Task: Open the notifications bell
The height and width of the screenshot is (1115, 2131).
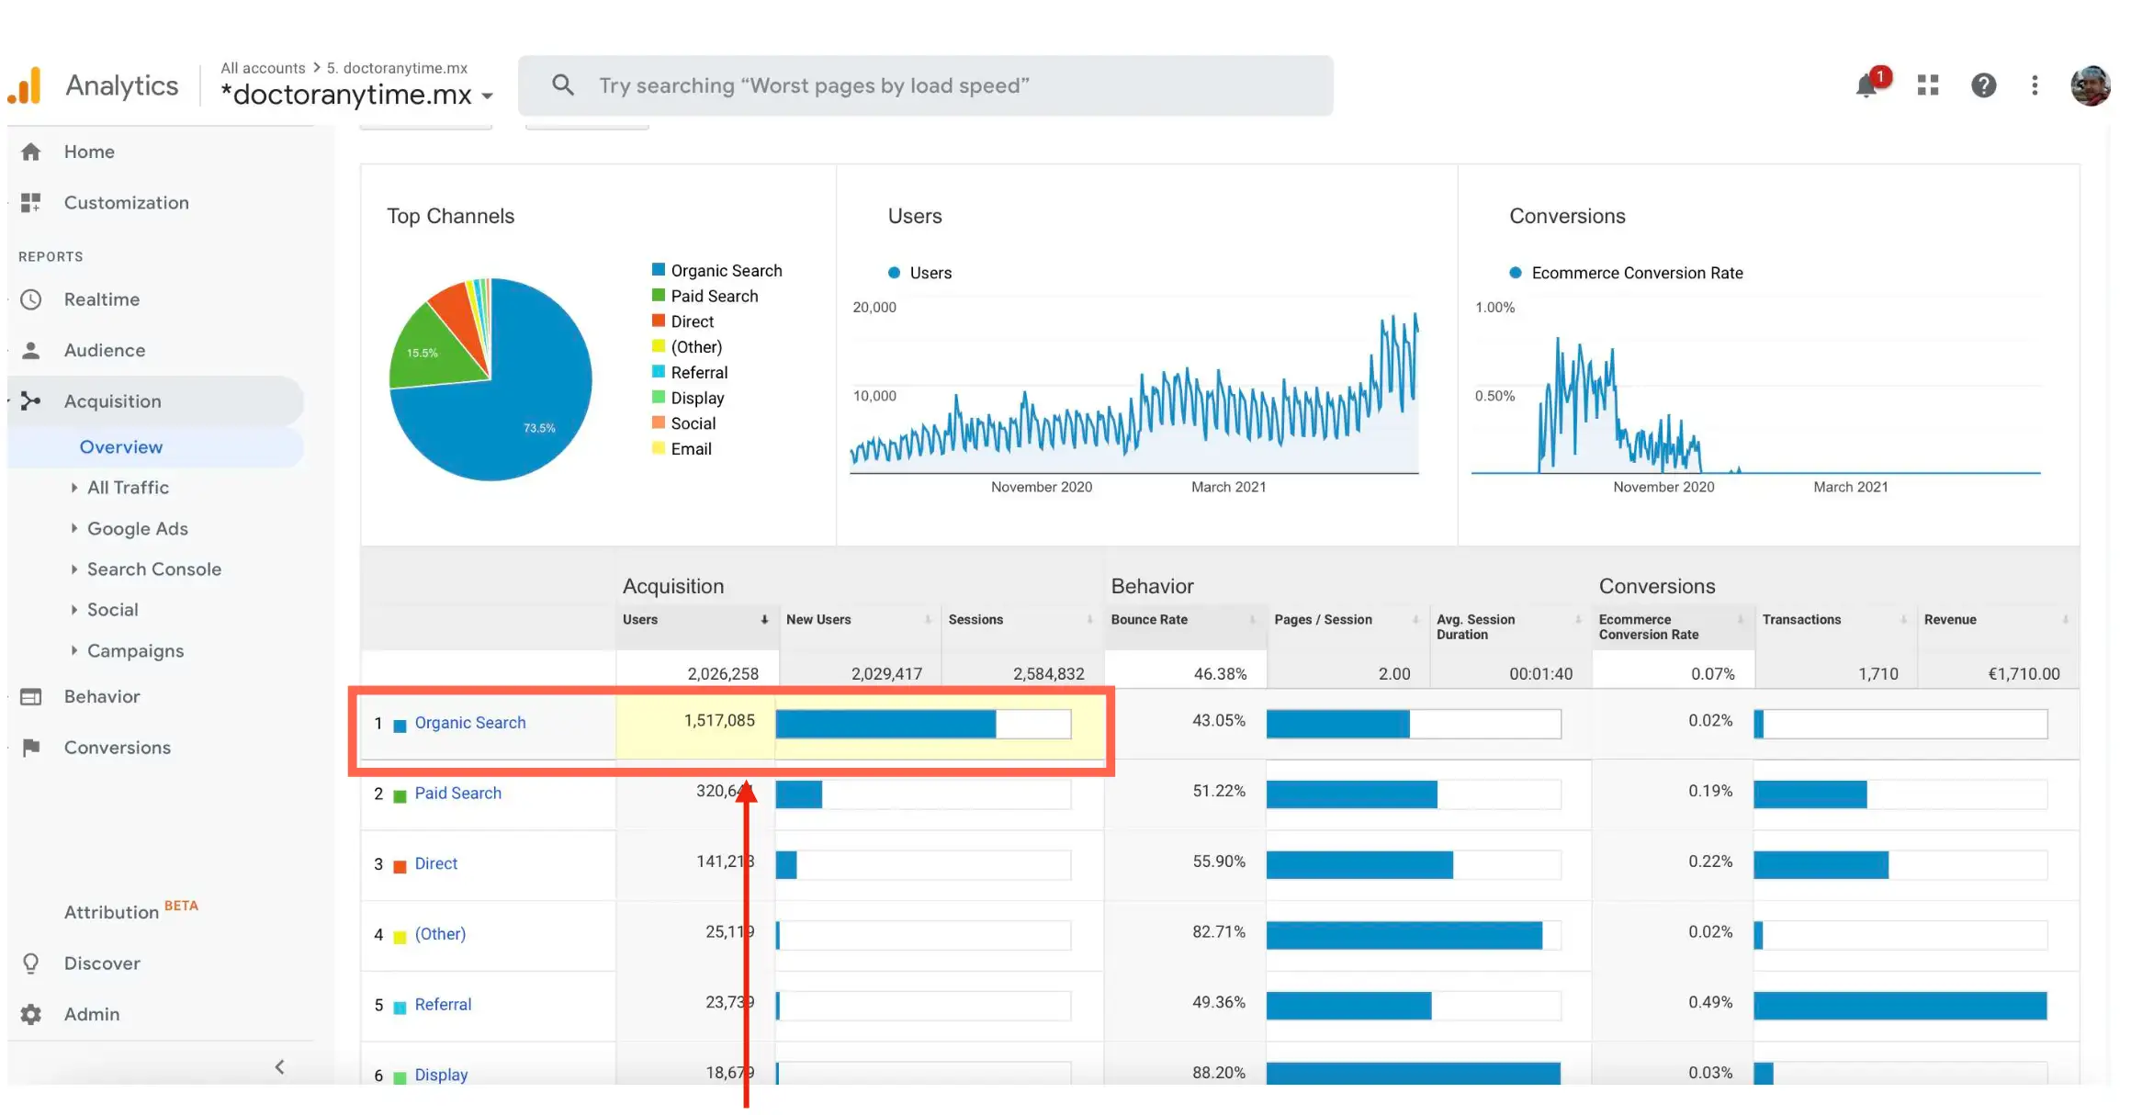Action: [x=1866, y=86]
